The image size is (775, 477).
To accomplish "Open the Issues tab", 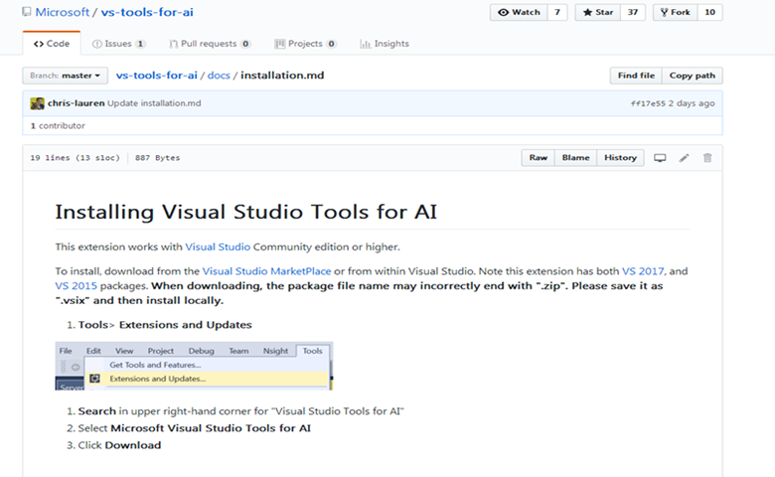I will coord(118,44).
